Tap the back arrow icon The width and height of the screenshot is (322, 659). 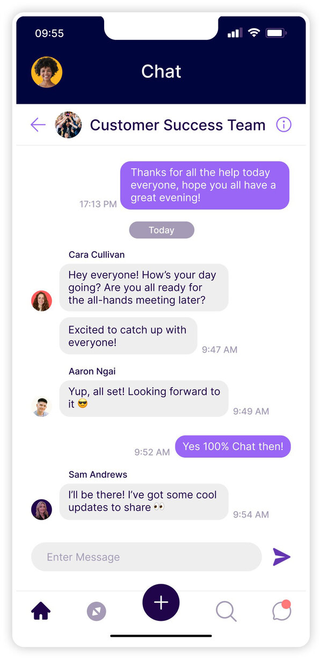(38, 125)
